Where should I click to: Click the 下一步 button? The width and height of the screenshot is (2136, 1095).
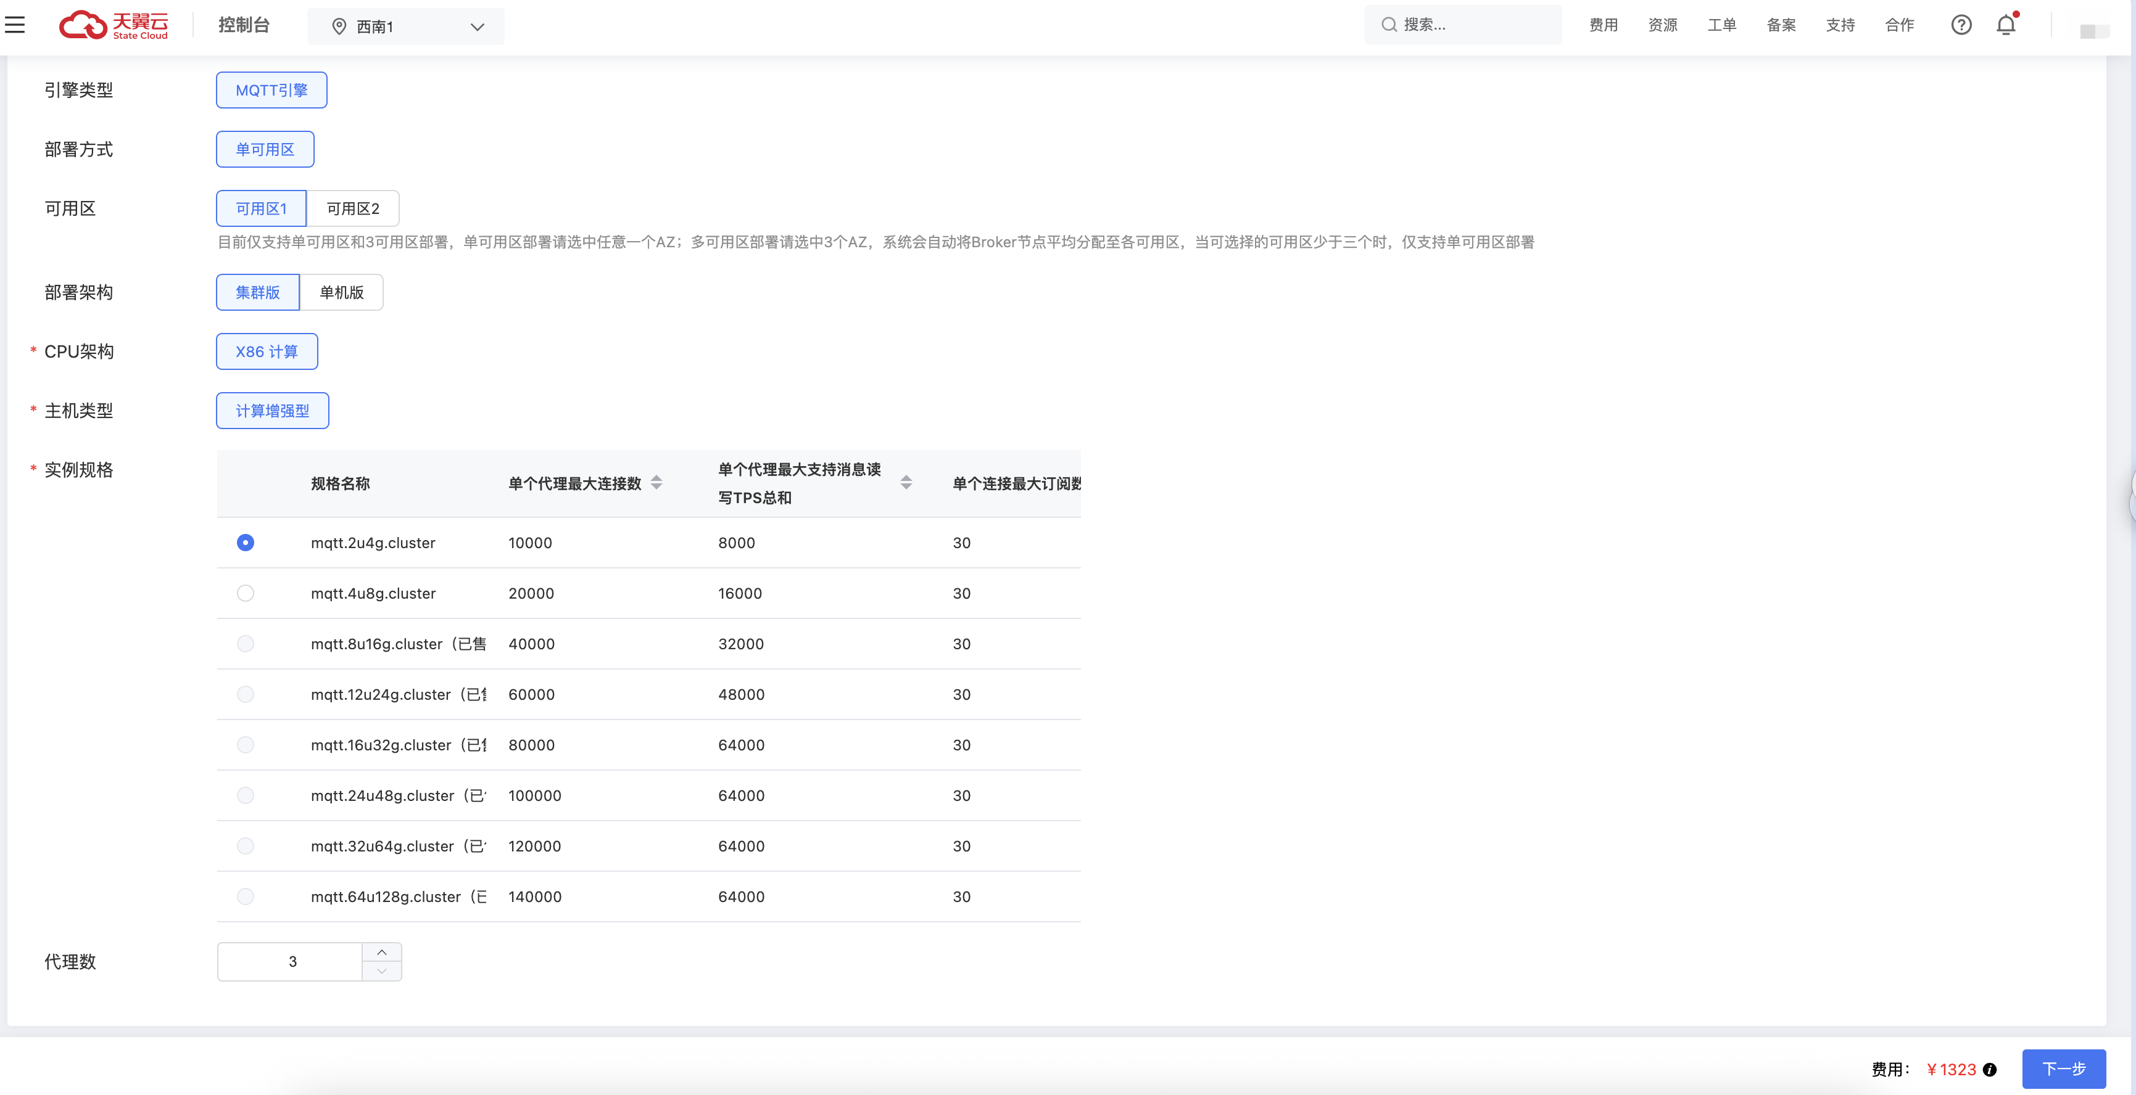2064,1068
